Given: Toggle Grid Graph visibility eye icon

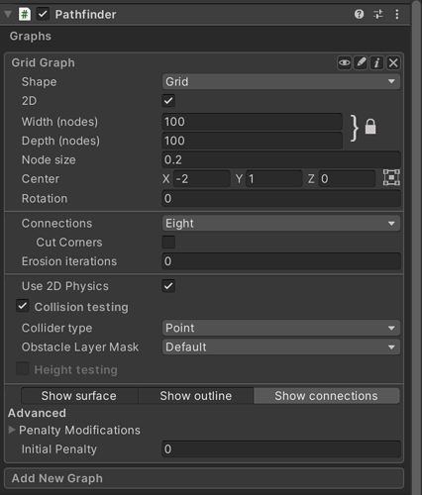Looking at the screenshot, I should tap(345, 62).
